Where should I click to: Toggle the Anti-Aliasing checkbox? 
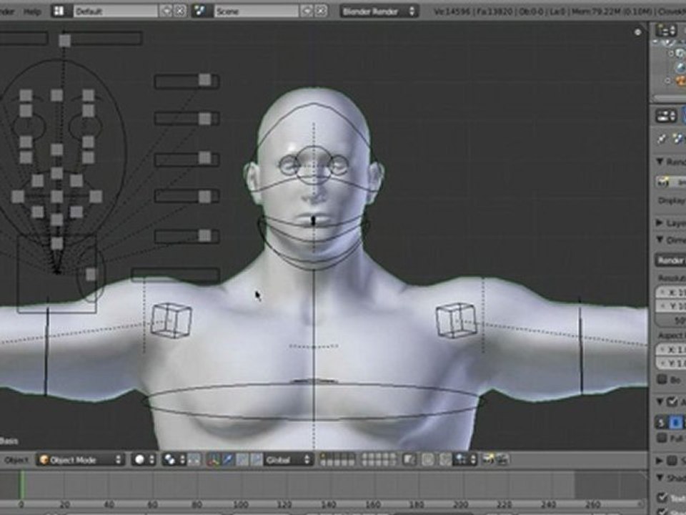click(x=672, y=401)
